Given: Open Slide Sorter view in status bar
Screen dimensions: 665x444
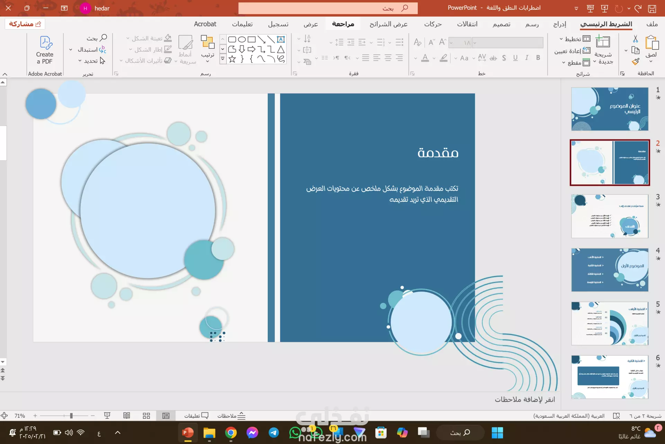Looking at the screenshot, I should coord(147,416).
